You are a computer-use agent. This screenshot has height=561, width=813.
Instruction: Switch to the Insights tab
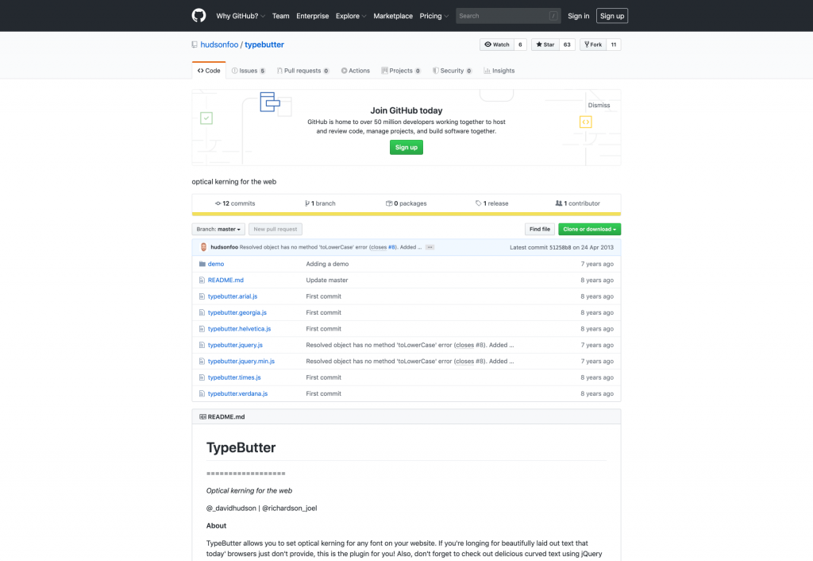pos(499,71)
